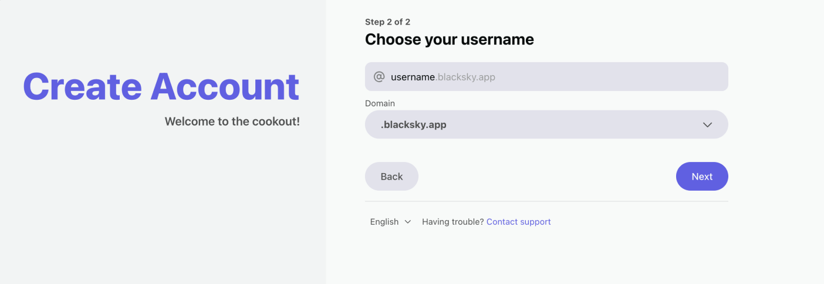This screenshot has height=284, width=824.
Task: Open the Contact support link
Action: 519,222
